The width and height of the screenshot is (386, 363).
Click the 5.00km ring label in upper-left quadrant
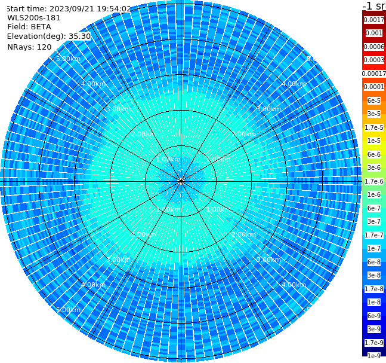pos(68,59)
